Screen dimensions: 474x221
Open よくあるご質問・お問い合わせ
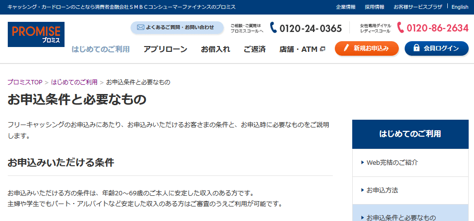[x=177, y=28]
